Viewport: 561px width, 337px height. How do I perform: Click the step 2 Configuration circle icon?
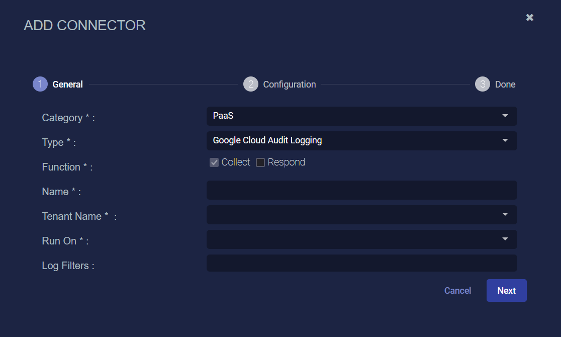tap(251, 84)
